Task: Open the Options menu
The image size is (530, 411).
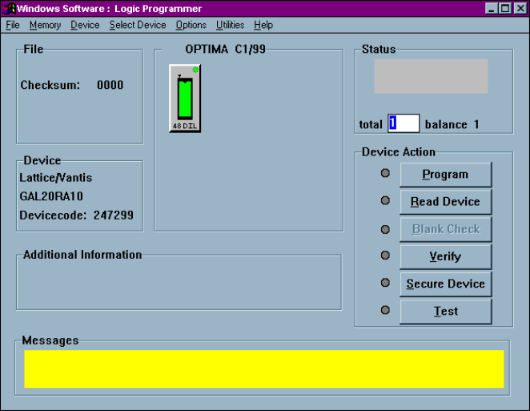Action: 191,25
